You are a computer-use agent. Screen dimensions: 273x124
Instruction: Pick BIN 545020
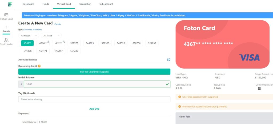pyautogui.click(x=121, y=43)
